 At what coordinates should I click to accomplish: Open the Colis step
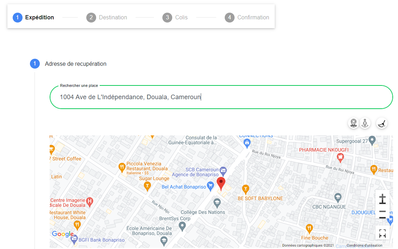click(x=175, y=18)
